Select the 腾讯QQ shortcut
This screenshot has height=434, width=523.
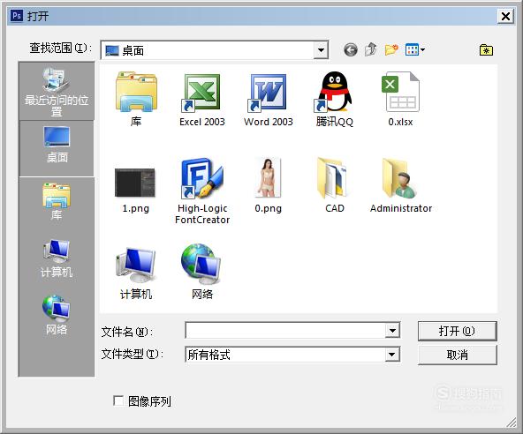334,100
